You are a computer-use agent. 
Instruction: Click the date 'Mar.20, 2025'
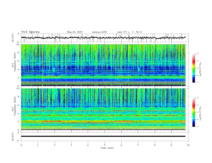[75, 32]
